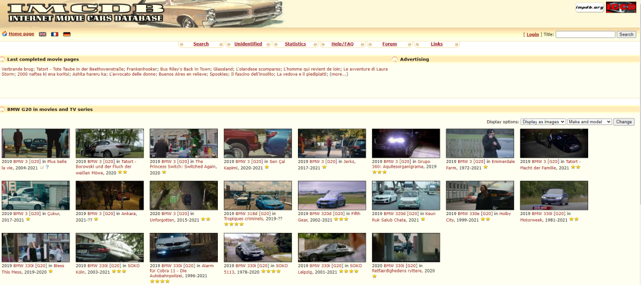The width and height of the screenshot is (641, 285).
Task: Click the IMCDB site logo banner
Action: point(86,13)
